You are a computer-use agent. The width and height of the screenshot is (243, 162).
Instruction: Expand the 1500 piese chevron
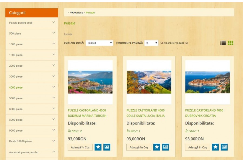54,55
